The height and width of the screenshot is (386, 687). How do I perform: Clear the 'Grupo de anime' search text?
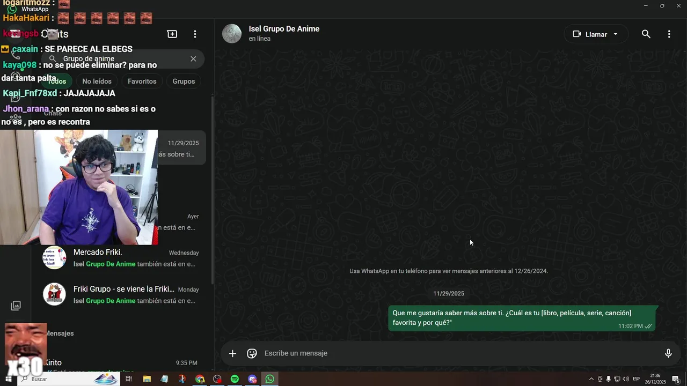(193, 59)
